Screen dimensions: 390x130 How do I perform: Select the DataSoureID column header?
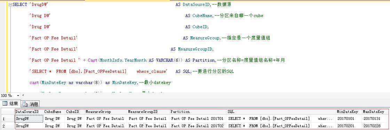tap(29, 112)
